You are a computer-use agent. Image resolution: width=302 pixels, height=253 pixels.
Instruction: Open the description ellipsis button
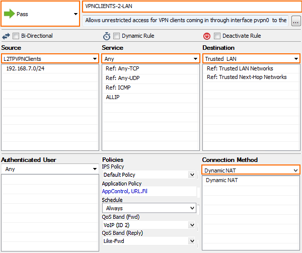[296, 21]
